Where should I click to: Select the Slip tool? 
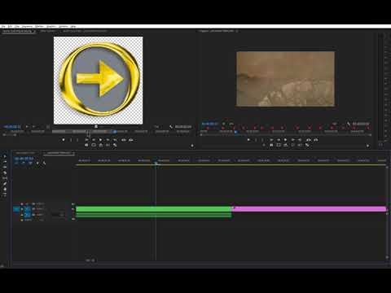click(5, 178)
